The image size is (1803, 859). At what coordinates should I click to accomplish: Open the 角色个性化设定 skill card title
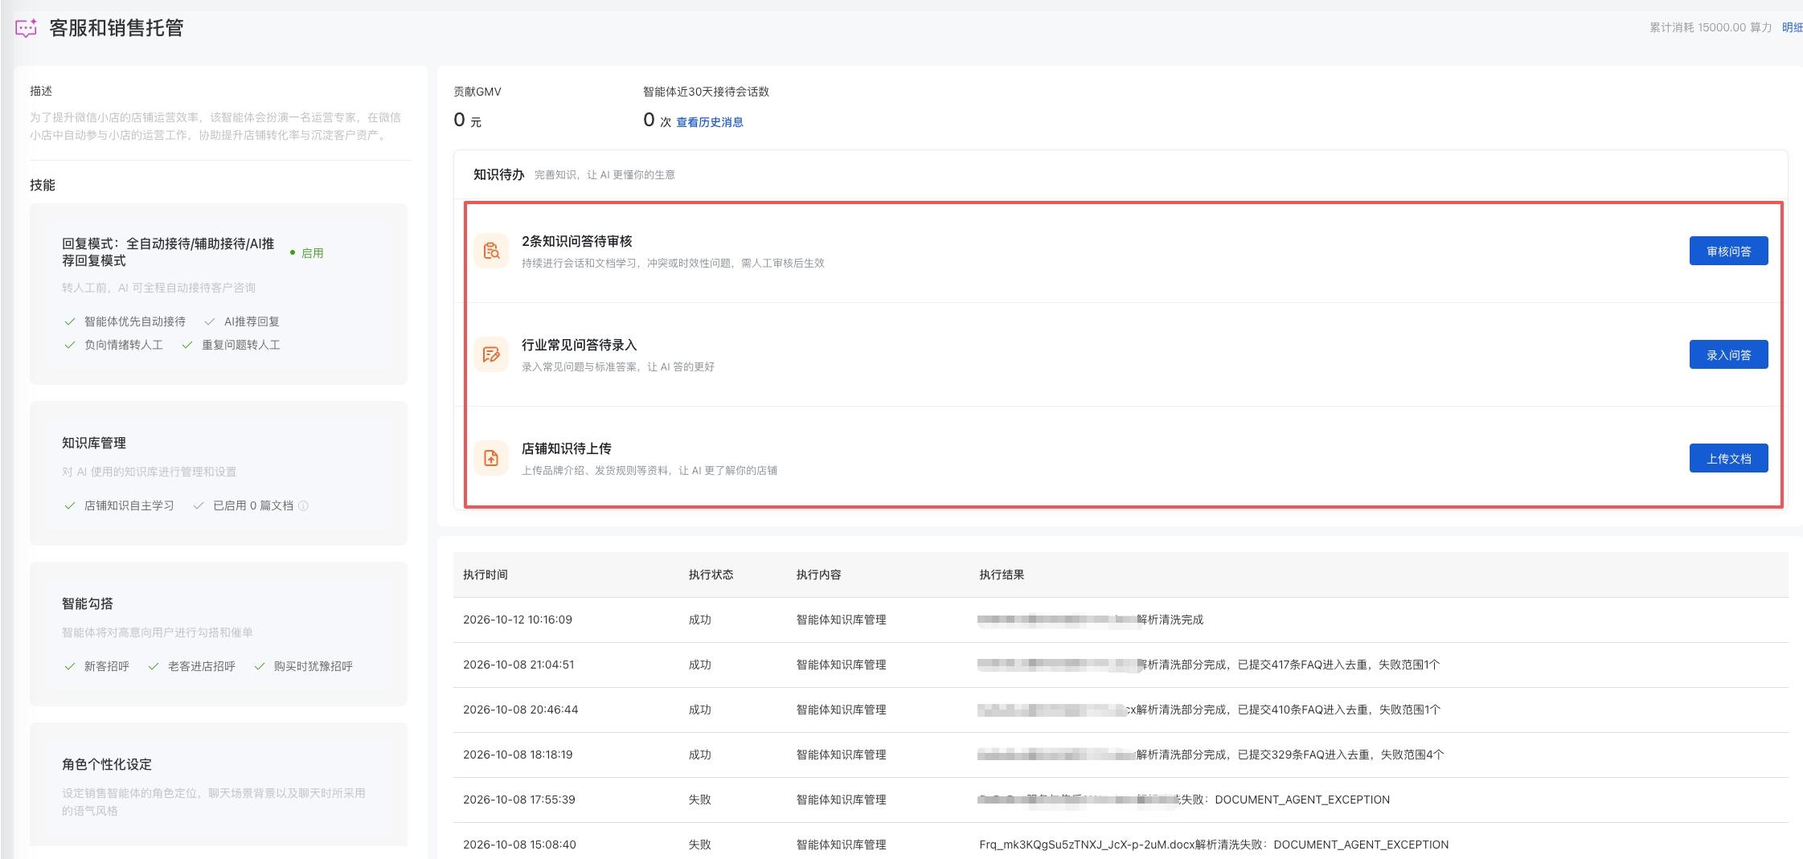[x=107, y=764]
